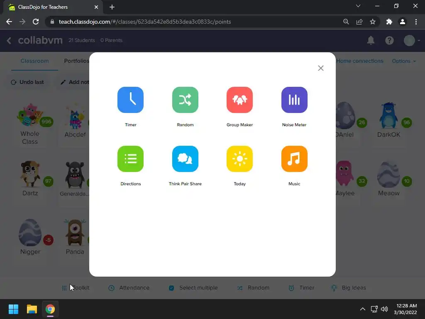Image resolution: width=425 pixels, height=319 pixels.
Task: Open a new browser tab
Action: (x=112, y=7)
